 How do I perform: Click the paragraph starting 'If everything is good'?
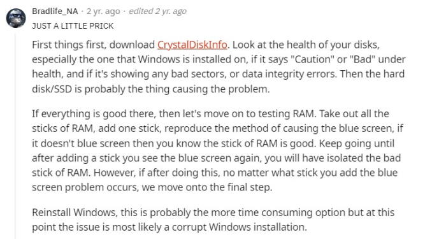pos(217,150)
